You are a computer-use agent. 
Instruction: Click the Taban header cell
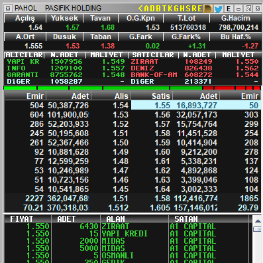point(101,37)
